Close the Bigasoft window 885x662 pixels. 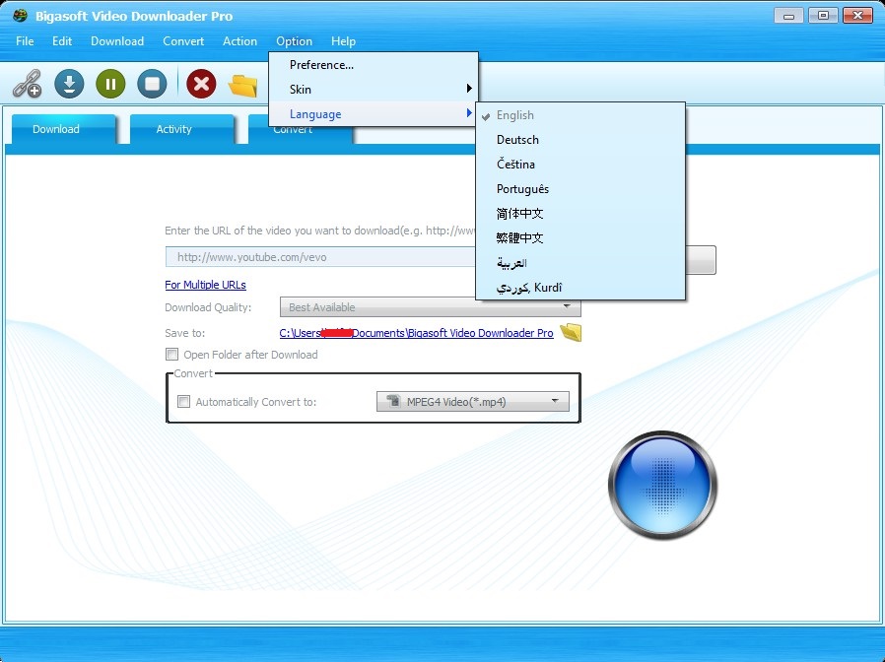(857, 16)
